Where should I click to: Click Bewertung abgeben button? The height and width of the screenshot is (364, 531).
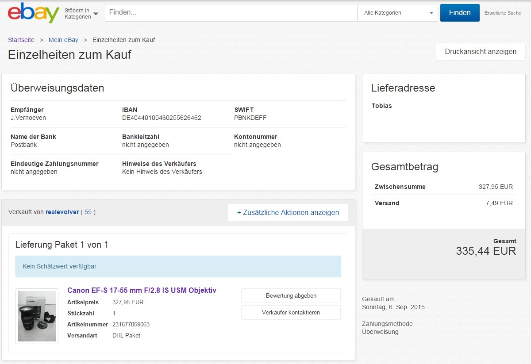291,295
